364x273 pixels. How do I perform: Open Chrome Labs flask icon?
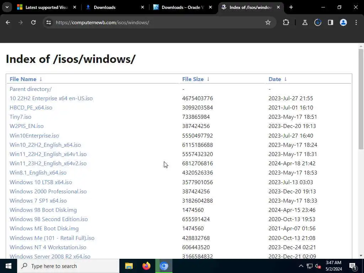click(305, 22)
